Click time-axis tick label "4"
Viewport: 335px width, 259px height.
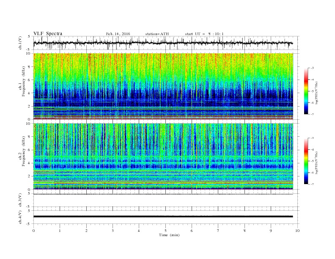click(x=139, y=231)
